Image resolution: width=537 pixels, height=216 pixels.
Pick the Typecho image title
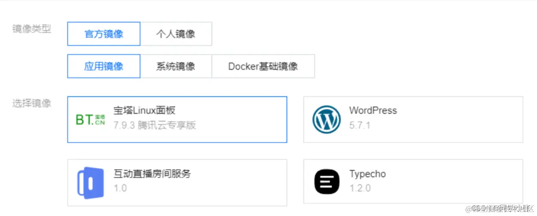367,174
